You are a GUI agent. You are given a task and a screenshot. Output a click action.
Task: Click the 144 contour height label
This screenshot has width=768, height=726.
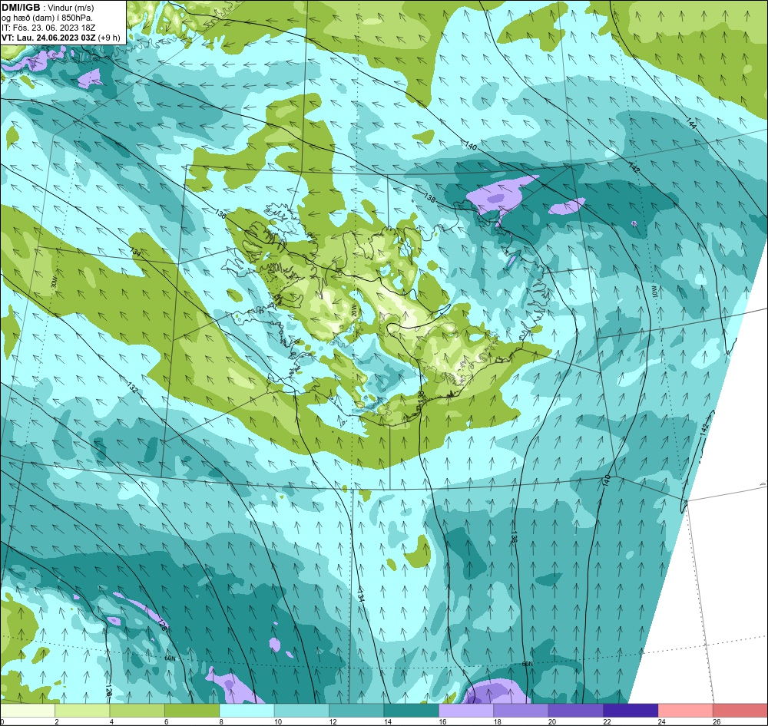pos(691,124)
